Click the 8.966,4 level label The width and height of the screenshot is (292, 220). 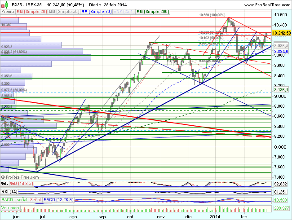tap(7, 96)
